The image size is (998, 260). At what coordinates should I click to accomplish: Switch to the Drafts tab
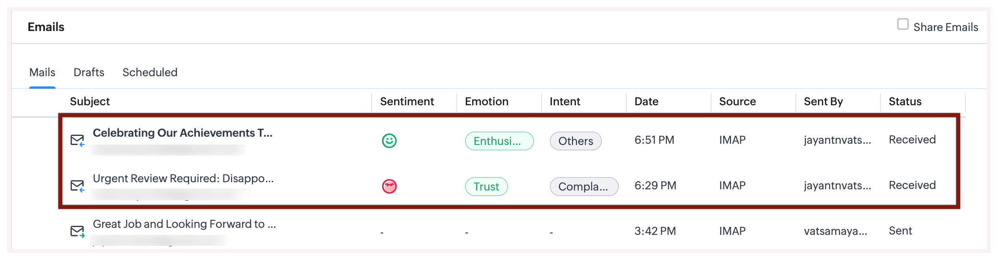[89, 72]
